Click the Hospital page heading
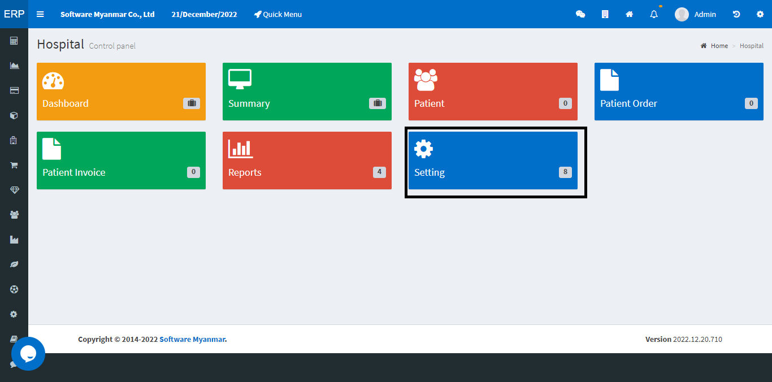Image resolution: width=772 pixels, height=382 pixels. pos(60,44)
